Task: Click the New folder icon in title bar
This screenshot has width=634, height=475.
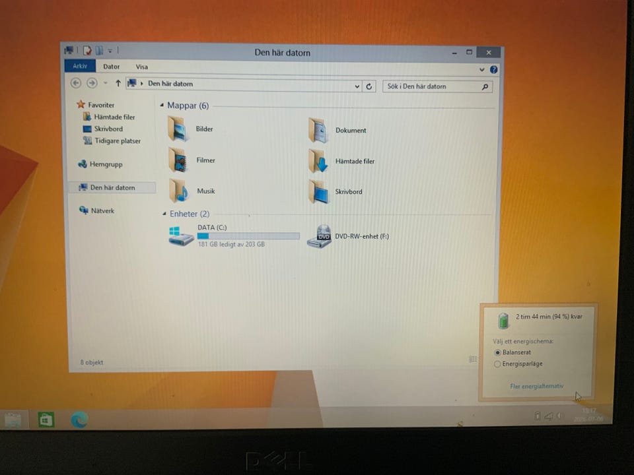Action: click(99, 51)
